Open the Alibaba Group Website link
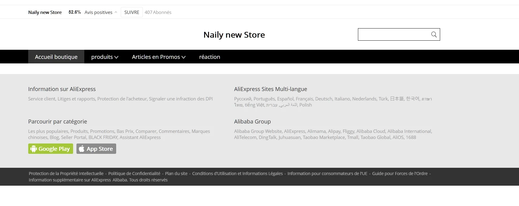 (258, 131)
